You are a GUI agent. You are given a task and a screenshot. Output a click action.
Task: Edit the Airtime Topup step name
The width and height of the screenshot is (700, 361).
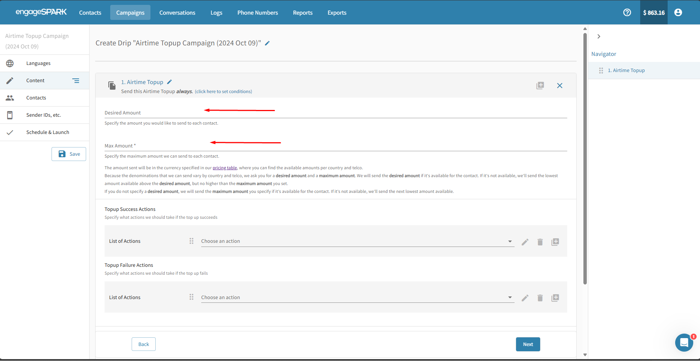click(x=169, y=82)
